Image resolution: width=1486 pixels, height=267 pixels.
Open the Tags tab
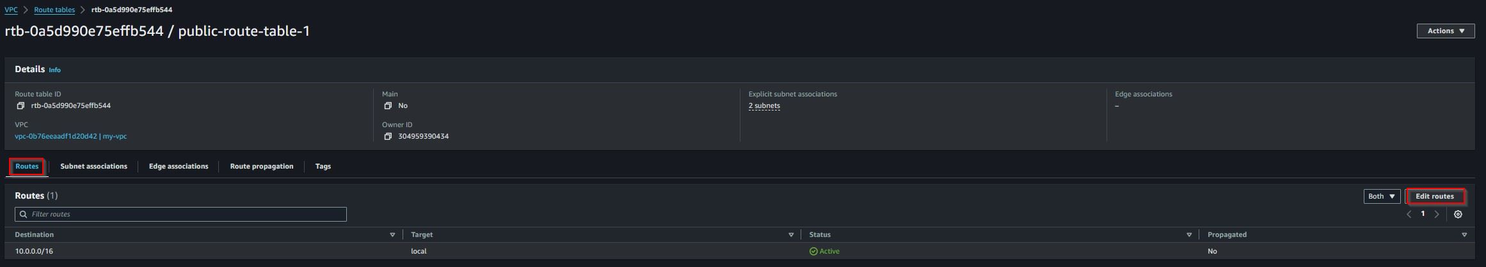coord(323,166)
